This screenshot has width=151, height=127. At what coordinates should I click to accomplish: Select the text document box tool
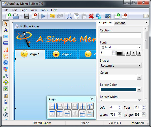6,95
